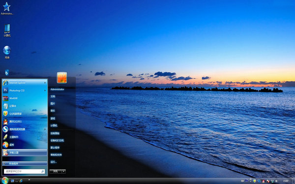
Task: Open the shutdown options arrow beside 关机
Action: point(64,171)
